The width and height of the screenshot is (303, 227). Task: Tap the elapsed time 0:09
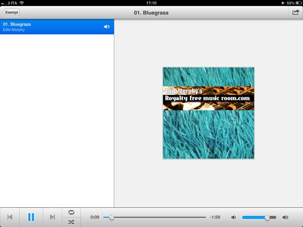click(95, 217)
